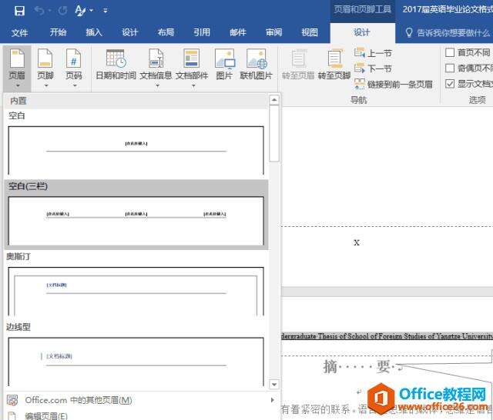Switch to View (视图) tab
The image size is (493, 420).
click(310, 32)
